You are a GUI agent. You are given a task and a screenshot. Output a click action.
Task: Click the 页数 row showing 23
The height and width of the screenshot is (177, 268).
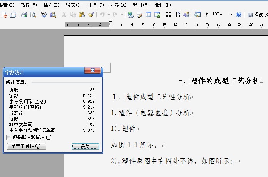52,90
